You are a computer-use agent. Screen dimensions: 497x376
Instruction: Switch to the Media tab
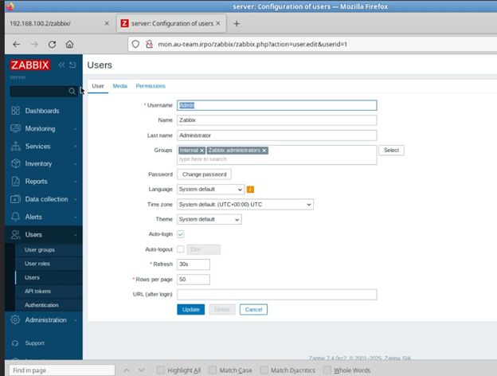(x=119, y=85)
